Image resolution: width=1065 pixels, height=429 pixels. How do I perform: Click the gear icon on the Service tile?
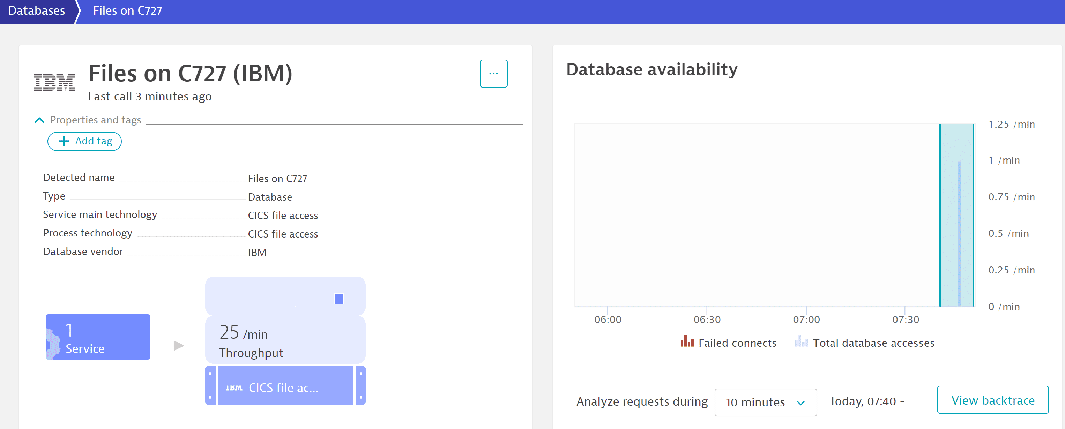[52, 343]
